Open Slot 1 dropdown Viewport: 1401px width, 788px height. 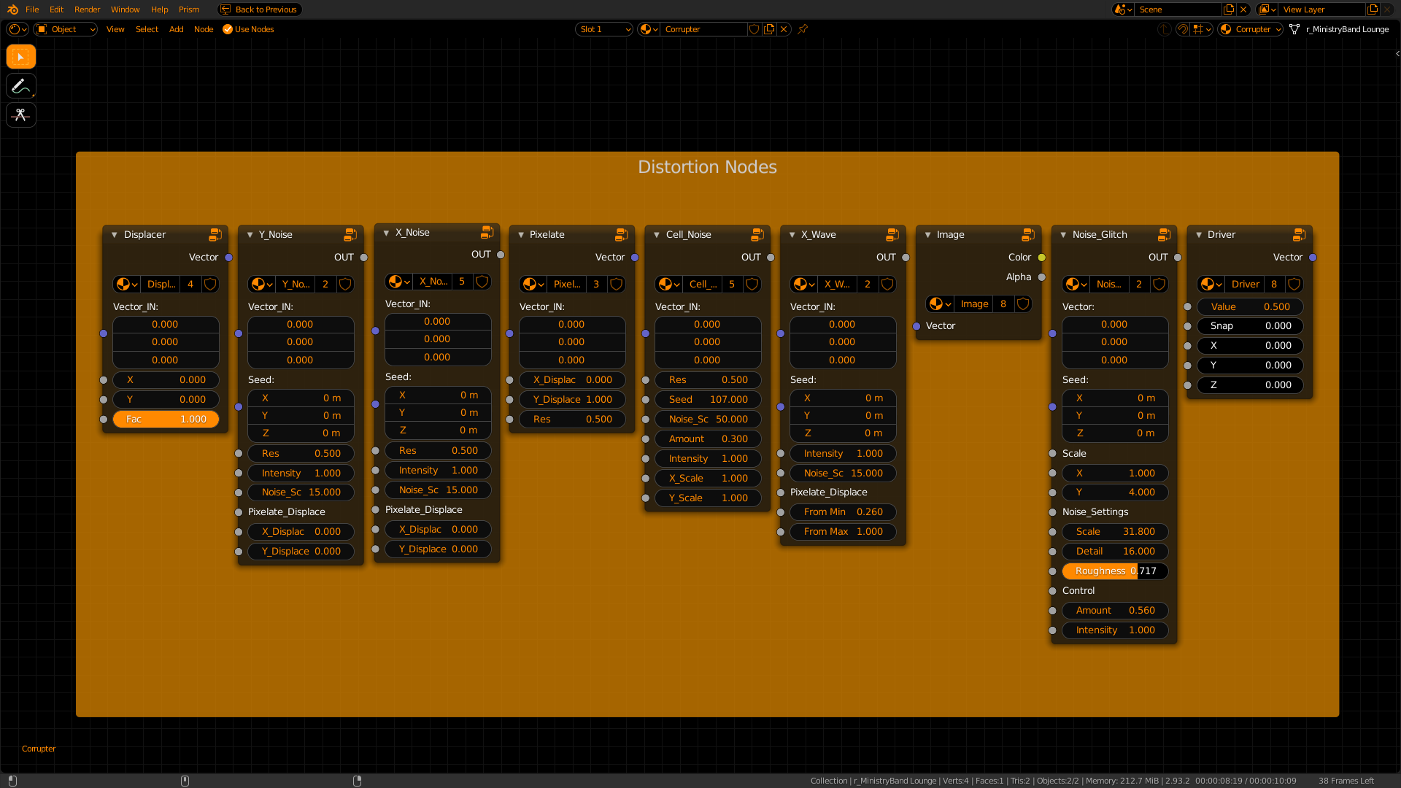[604, 29]
